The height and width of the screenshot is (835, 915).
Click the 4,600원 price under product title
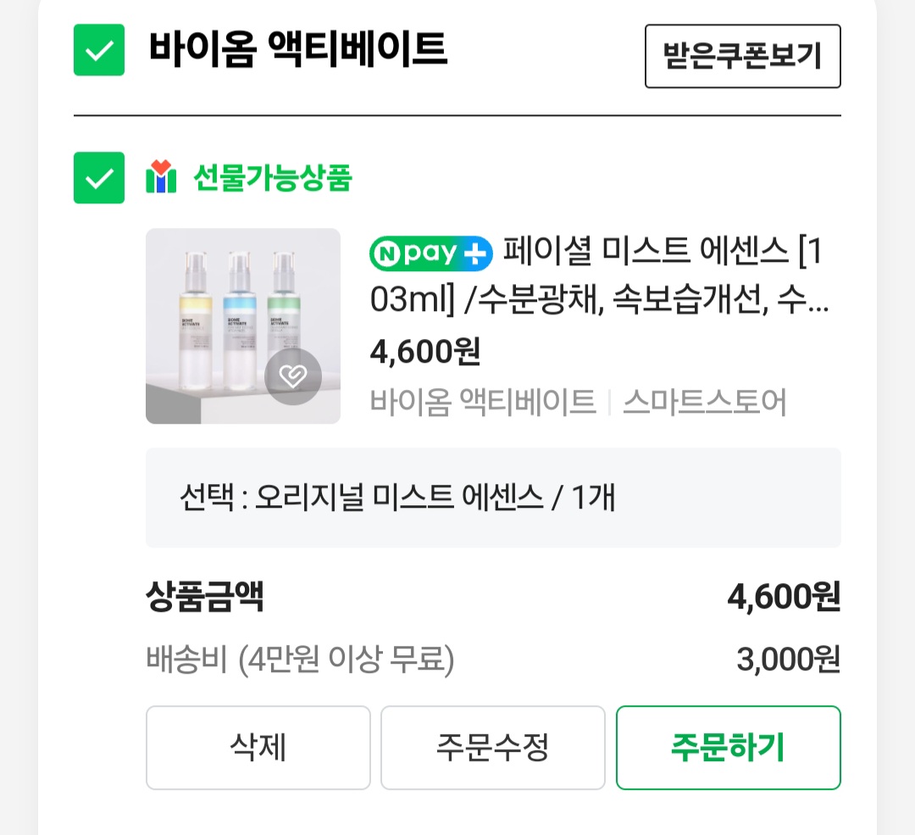(x=424, y=351)
